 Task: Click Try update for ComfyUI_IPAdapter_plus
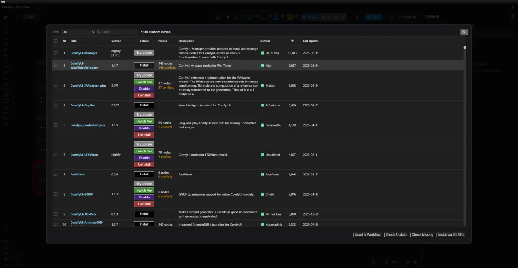[x=144, y=75]
